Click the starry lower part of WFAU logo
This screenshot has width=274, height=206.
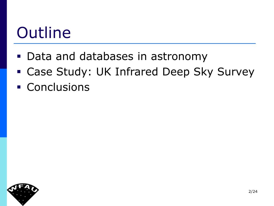[23, 198]
